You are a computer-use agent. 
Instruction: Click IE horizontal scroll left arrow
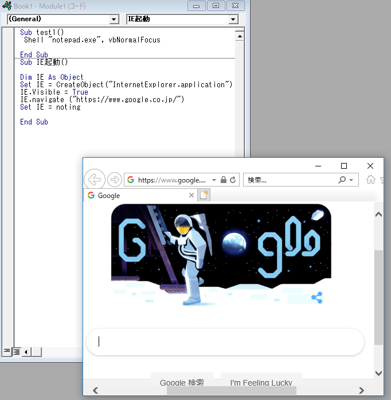click(96, 390)
